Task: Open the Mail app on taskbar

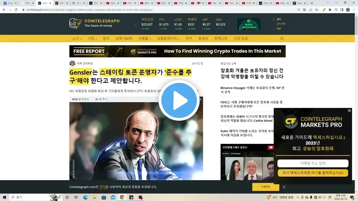Action: pyautogui.click(x=113, y=197)
